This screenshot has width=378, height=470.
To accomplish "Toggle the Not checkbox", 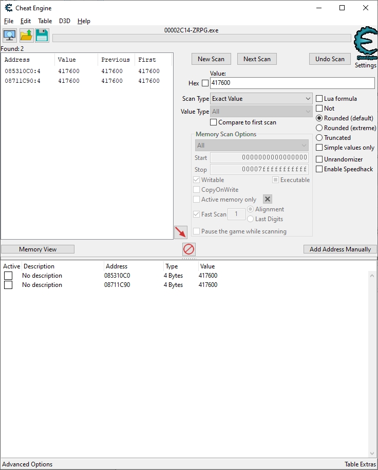I will [319, 108].
